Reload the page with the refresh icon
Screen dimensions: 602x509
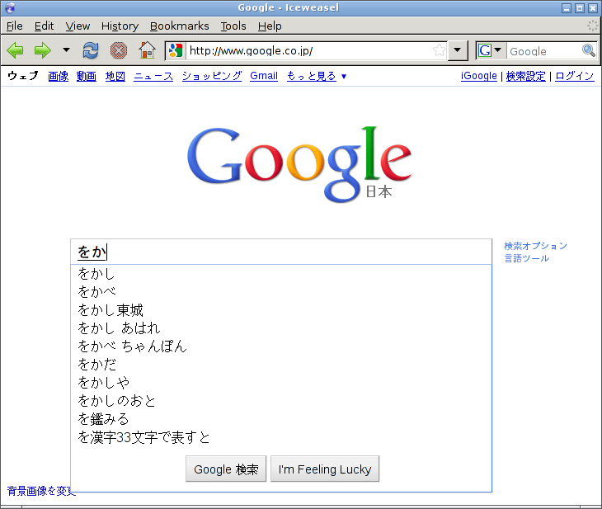pos(91,50)
